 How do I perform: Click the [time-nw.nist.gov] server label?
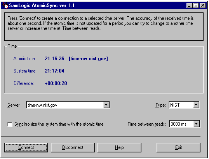[88, 59]
